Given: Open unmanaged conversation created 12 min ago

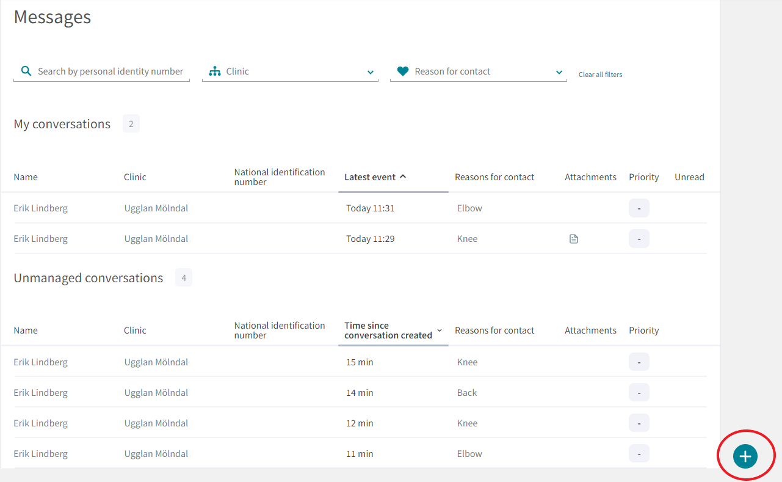Looking at the screenshot, I should [360, 423].
